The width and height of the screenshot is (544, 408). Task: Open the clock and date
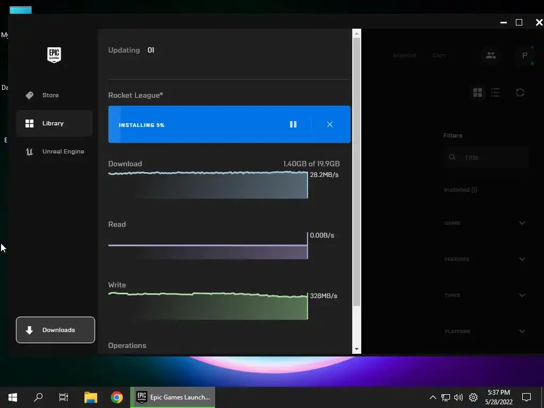click(x=499, y=397)
